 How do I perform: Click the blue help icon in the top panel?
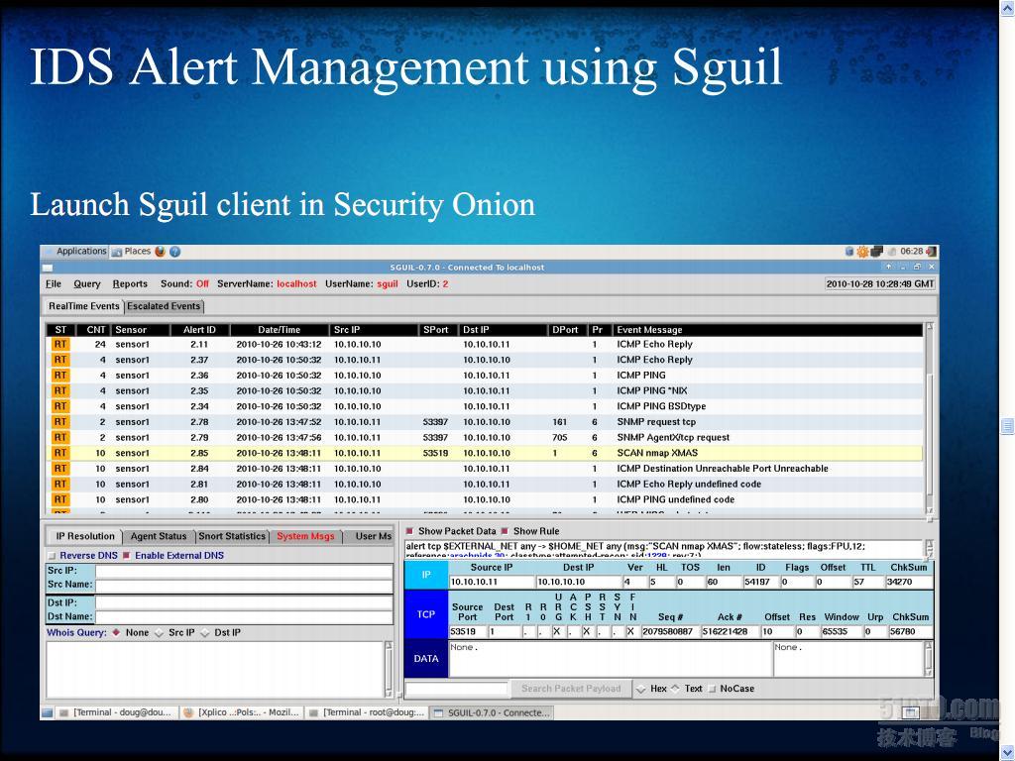pyautogui.click(x=174, y=252)
